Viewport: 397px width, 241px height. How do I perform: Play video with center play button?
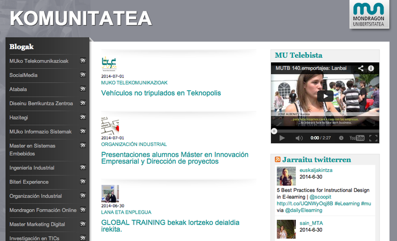(x=325, y=96)
